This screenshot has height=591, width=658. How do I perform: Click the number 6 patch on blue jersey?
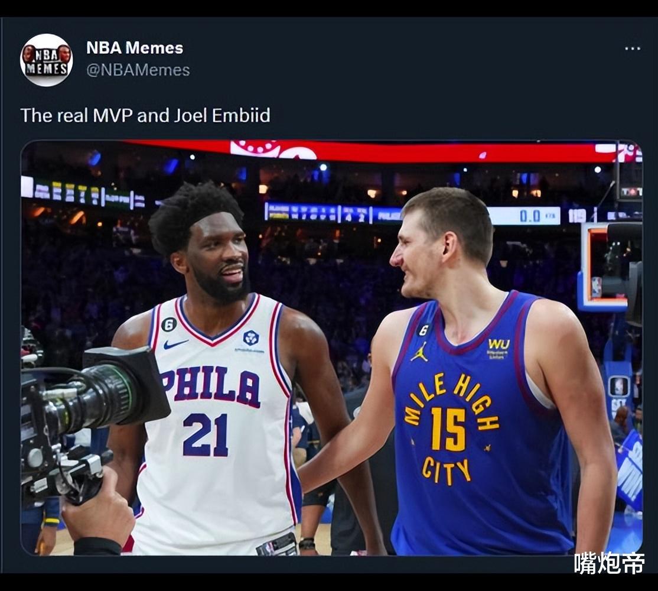tap(424, 330)
